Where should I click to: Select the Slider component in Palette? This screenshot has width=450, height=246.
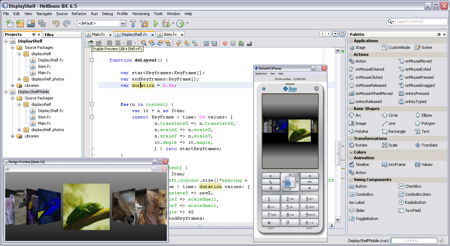pyautogui.click(x=360, y=211)
